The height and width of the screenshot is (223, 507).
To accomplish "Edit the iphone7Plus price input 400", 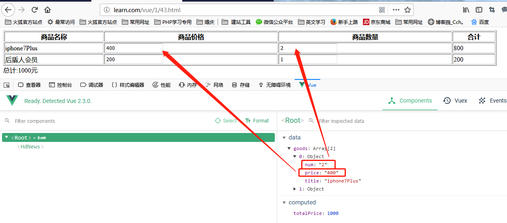I will pos(134,48).
